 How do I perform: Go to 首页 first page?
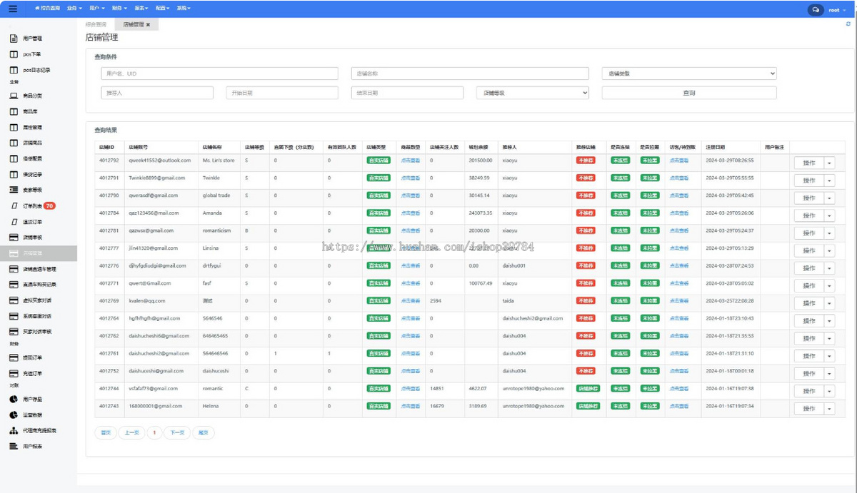coord(105,432)
